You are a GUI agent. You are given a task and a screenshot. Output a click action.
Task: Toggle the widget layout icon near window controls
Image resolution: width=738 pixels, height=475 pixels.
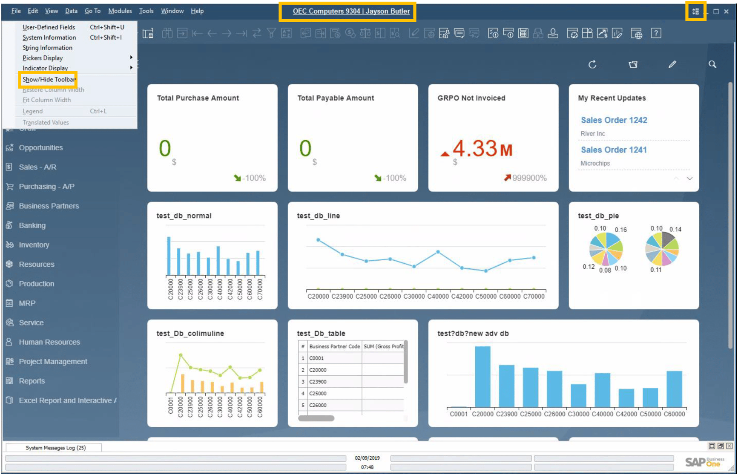coord(696,12)
